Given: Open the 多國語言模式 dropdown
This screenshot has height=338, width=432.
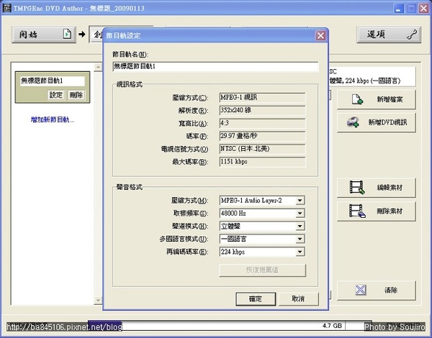Looking at the screenshot, I should tap(300, 239).
